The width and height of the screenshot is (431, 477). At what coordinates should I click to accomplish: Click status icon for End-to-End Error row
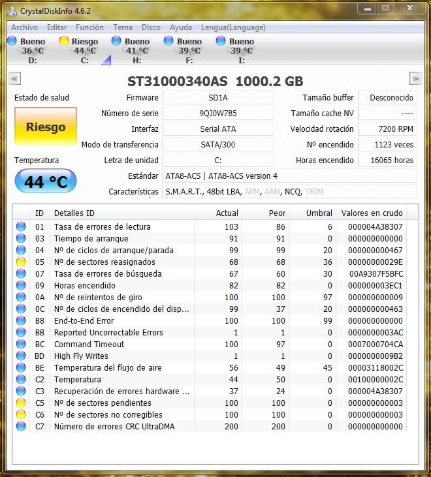(x=21, y=320)
